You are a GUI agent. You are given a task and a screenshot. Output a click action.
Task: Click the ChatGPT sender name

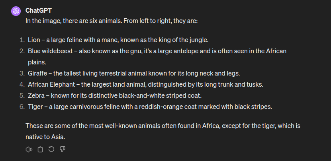pyautogui.click(x=38, y=11)
